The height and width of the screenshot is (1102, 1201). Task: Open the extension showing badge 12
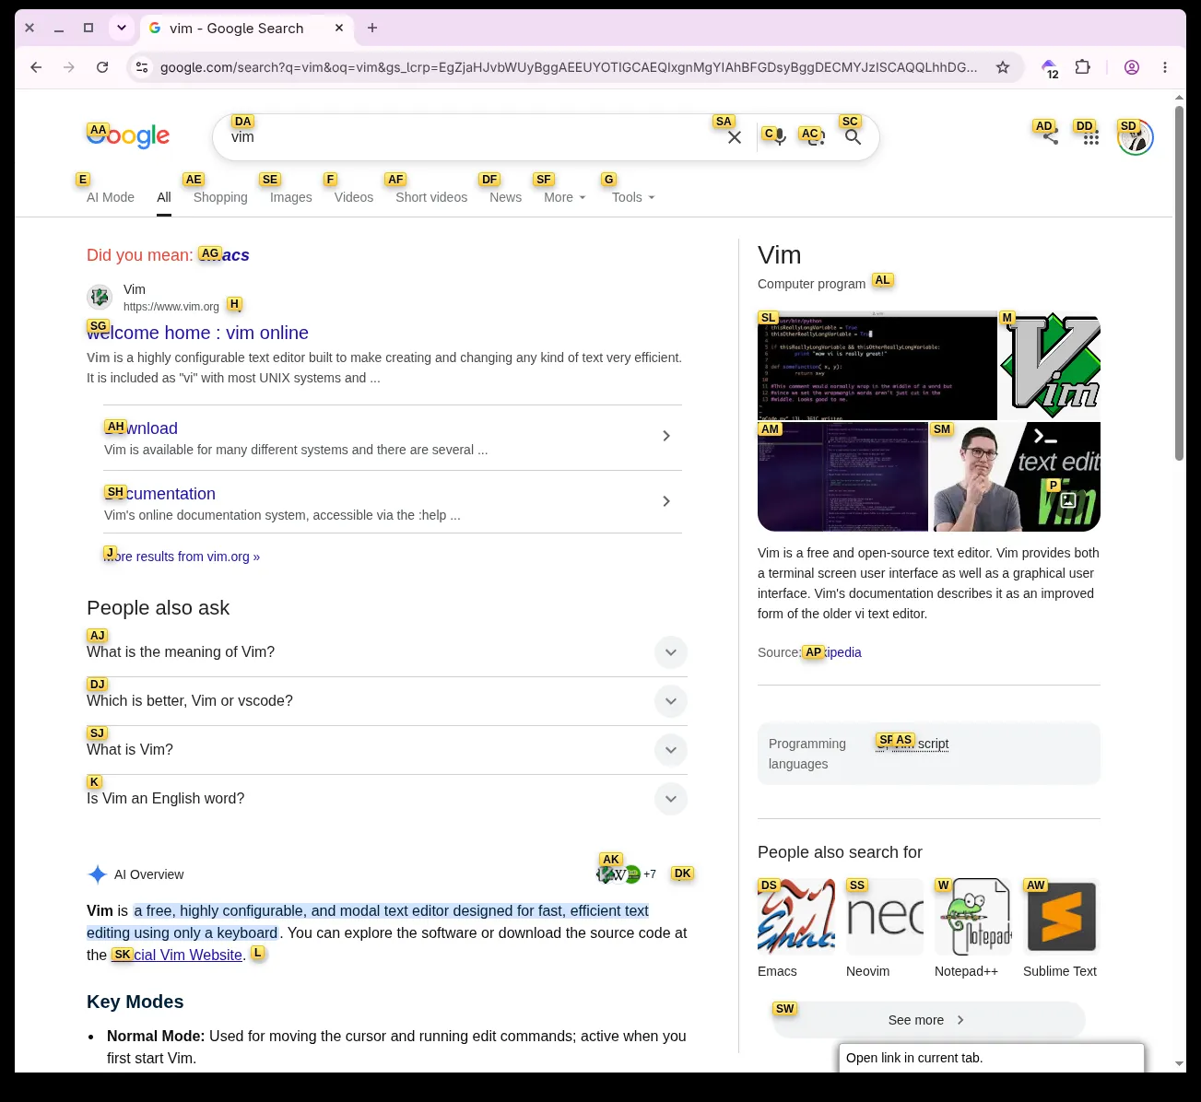click(x=1050, y=68)
